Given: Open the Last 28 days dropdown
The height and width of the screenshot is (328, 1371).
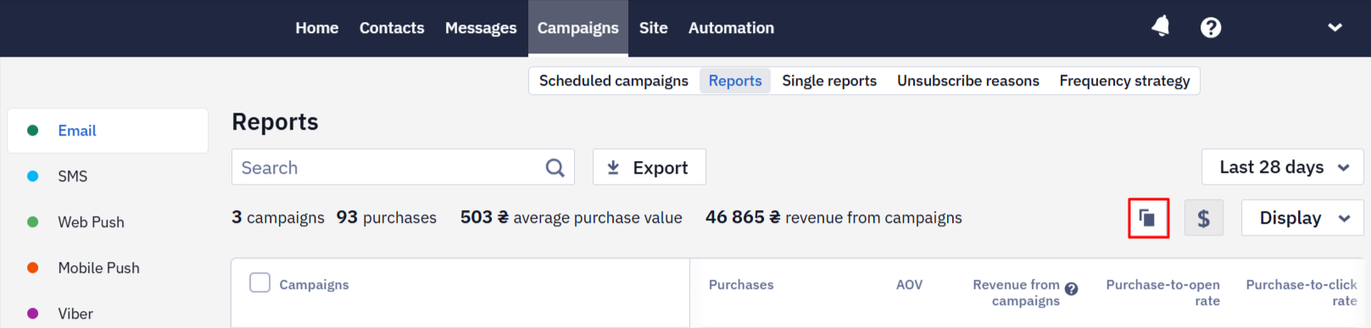Looking at the screenshot, I should (1282, 167).
